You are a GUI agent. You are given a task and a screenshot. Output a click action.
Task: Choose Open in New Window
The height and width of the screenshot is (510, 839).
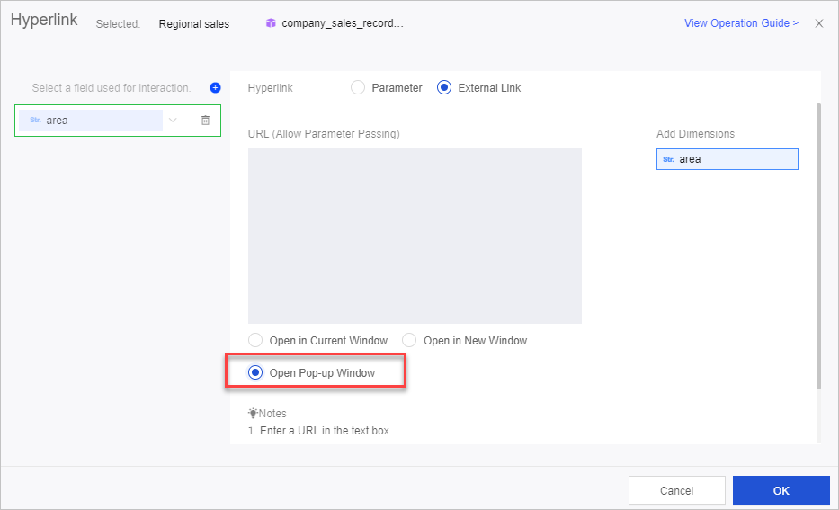409,341
